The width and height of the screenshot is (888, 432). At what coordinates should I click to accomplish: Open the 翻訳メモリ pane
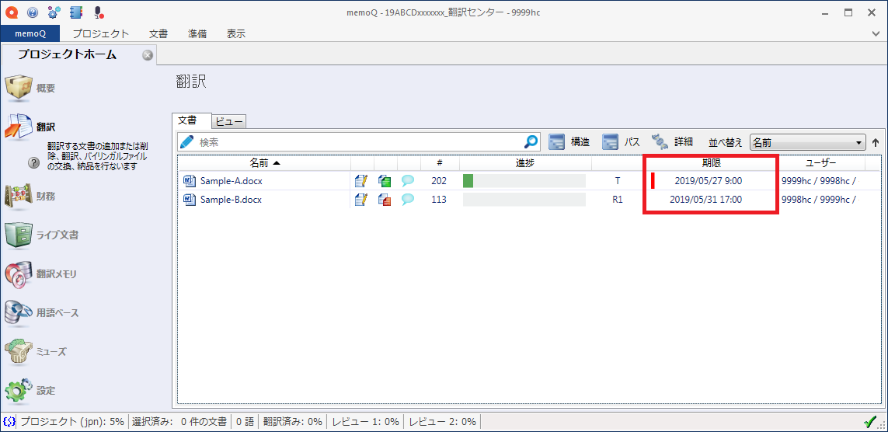[19, 273]
